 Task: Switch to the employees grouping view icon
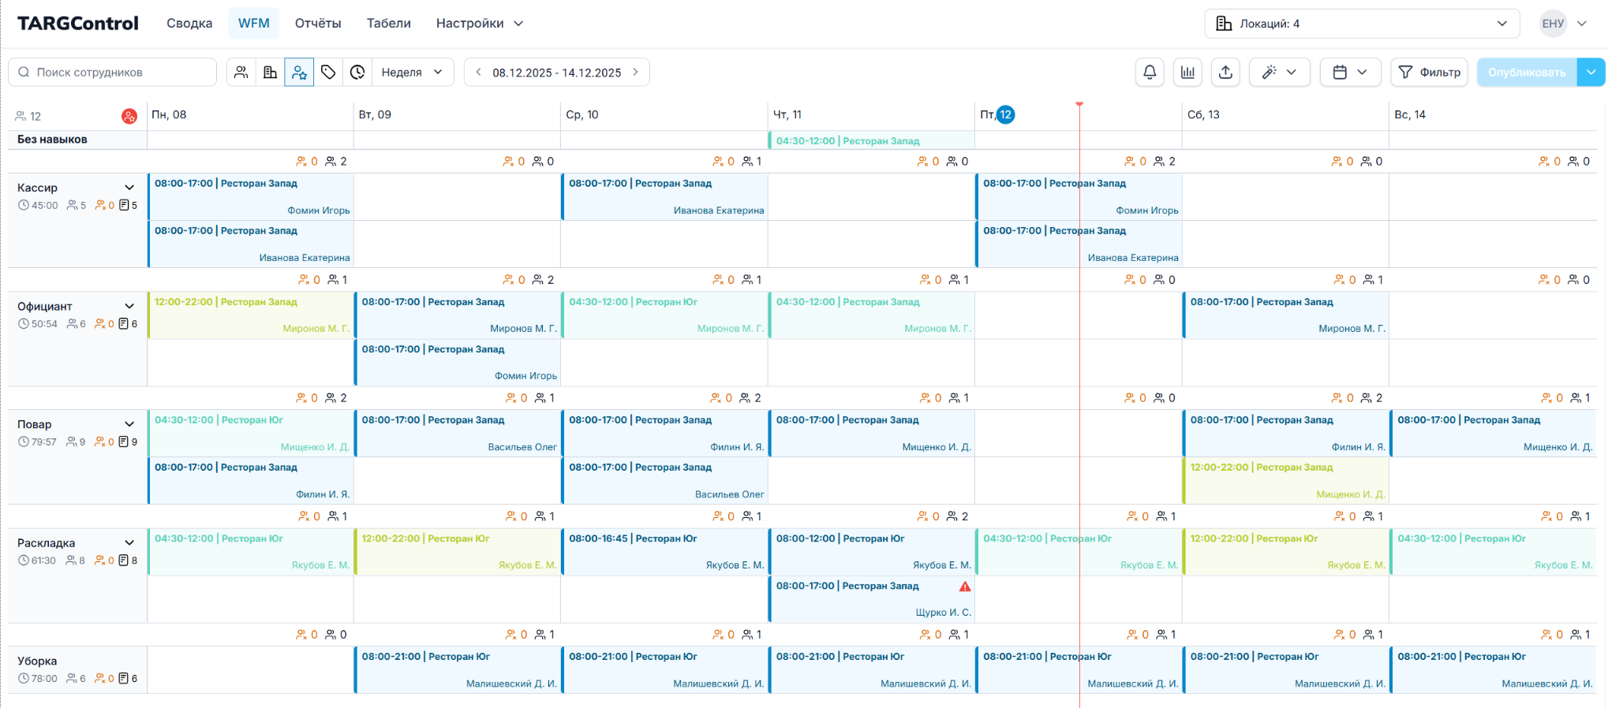pyautogui.click(x=241, y=73)
